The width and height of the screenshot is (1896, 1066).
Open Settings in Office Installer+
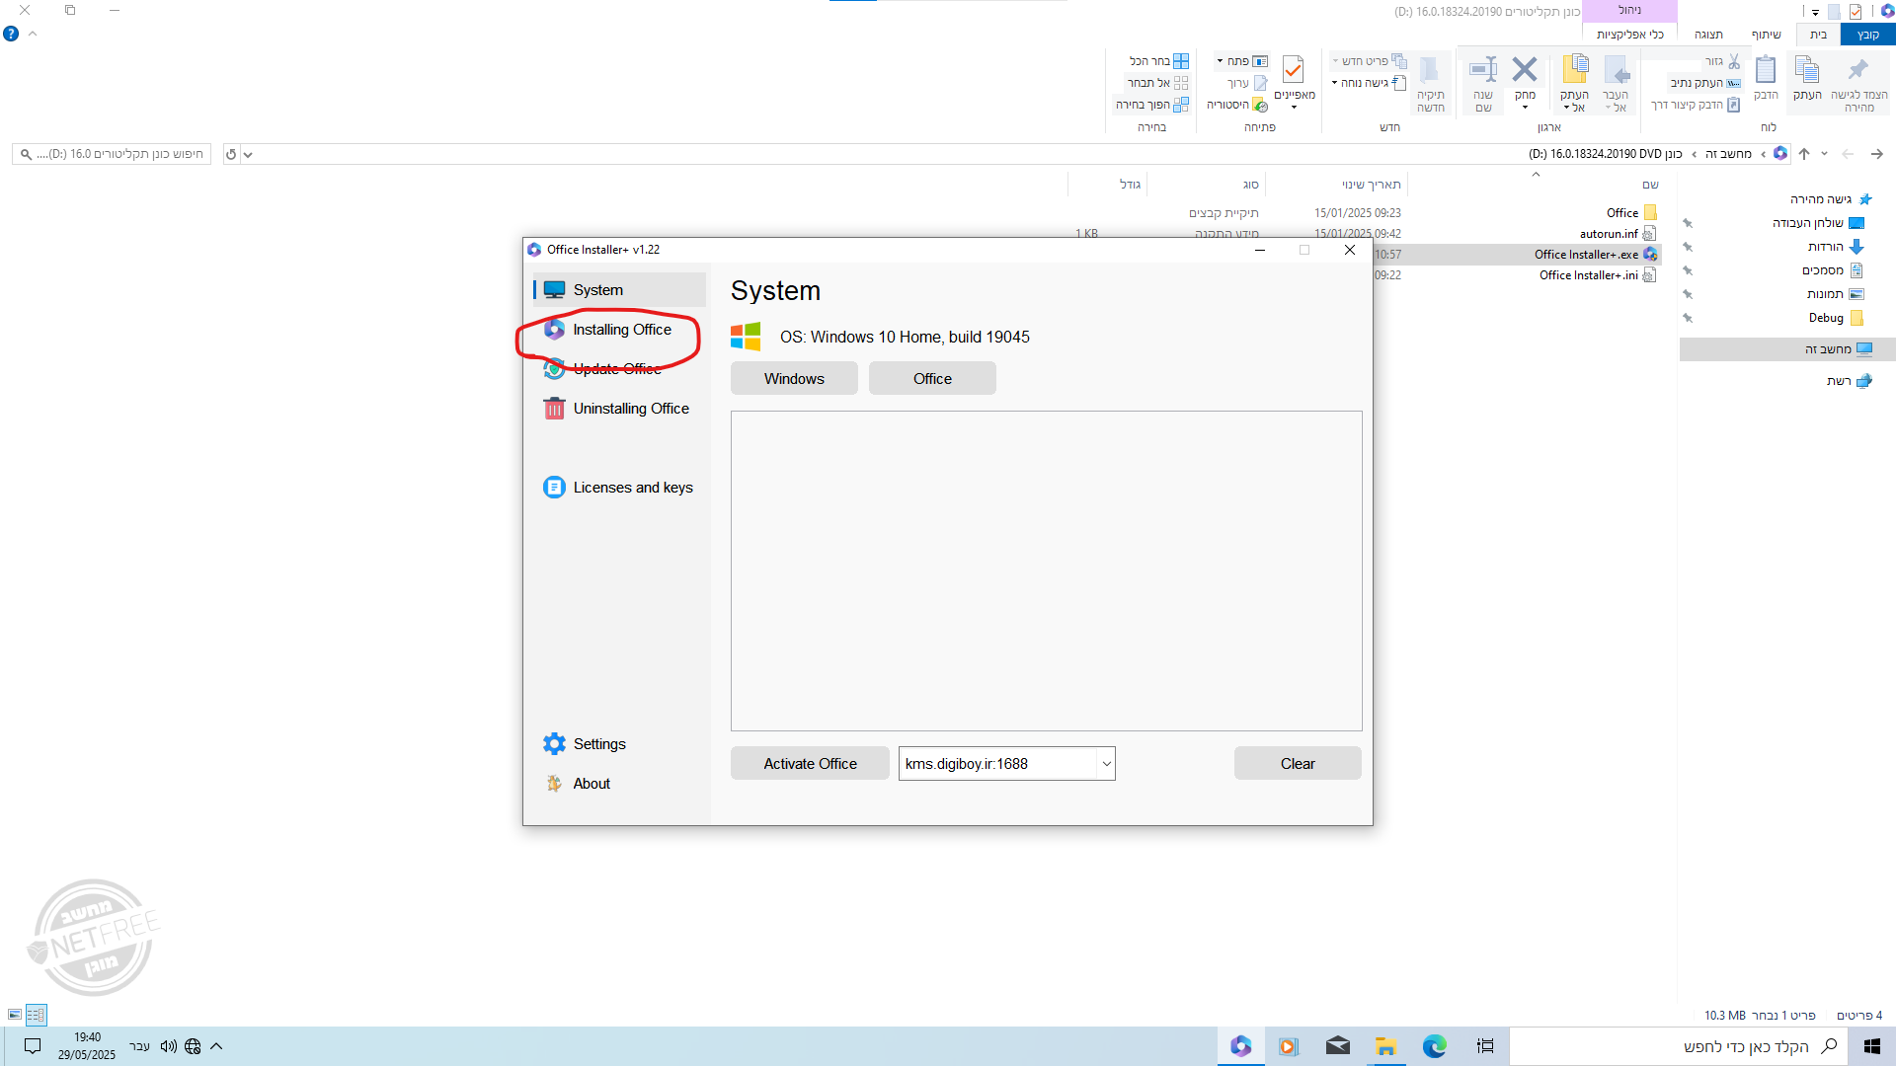pyautogui.click(x=619, y=744)
